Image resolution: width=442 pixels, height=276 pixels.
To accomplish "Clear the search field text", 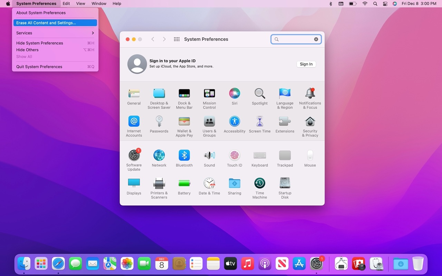I will [x=316, y=39].
